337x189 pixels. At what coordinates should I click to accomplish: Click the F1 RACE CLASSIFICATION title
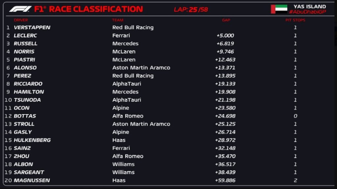(89, 9)
